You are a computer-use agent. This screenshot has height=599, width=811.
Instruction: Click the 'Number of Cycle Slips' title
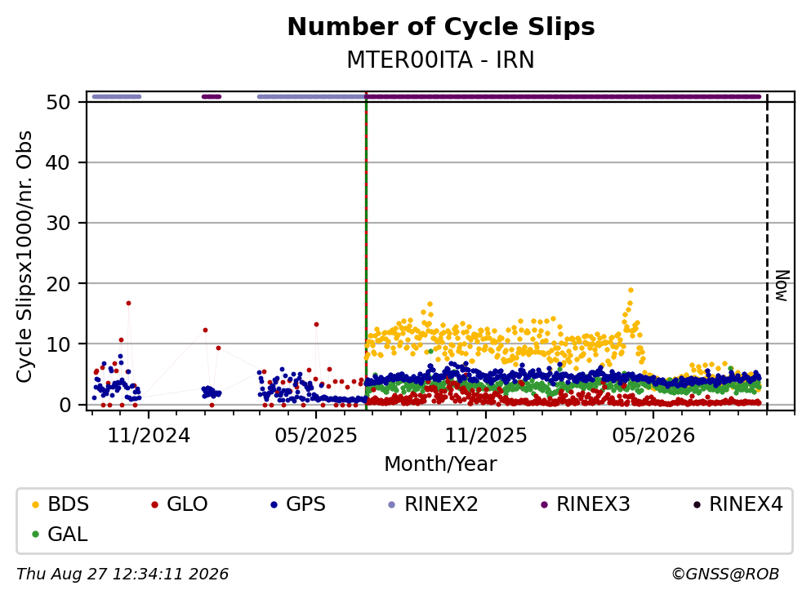pyautogui.click(x=441, y=27)
